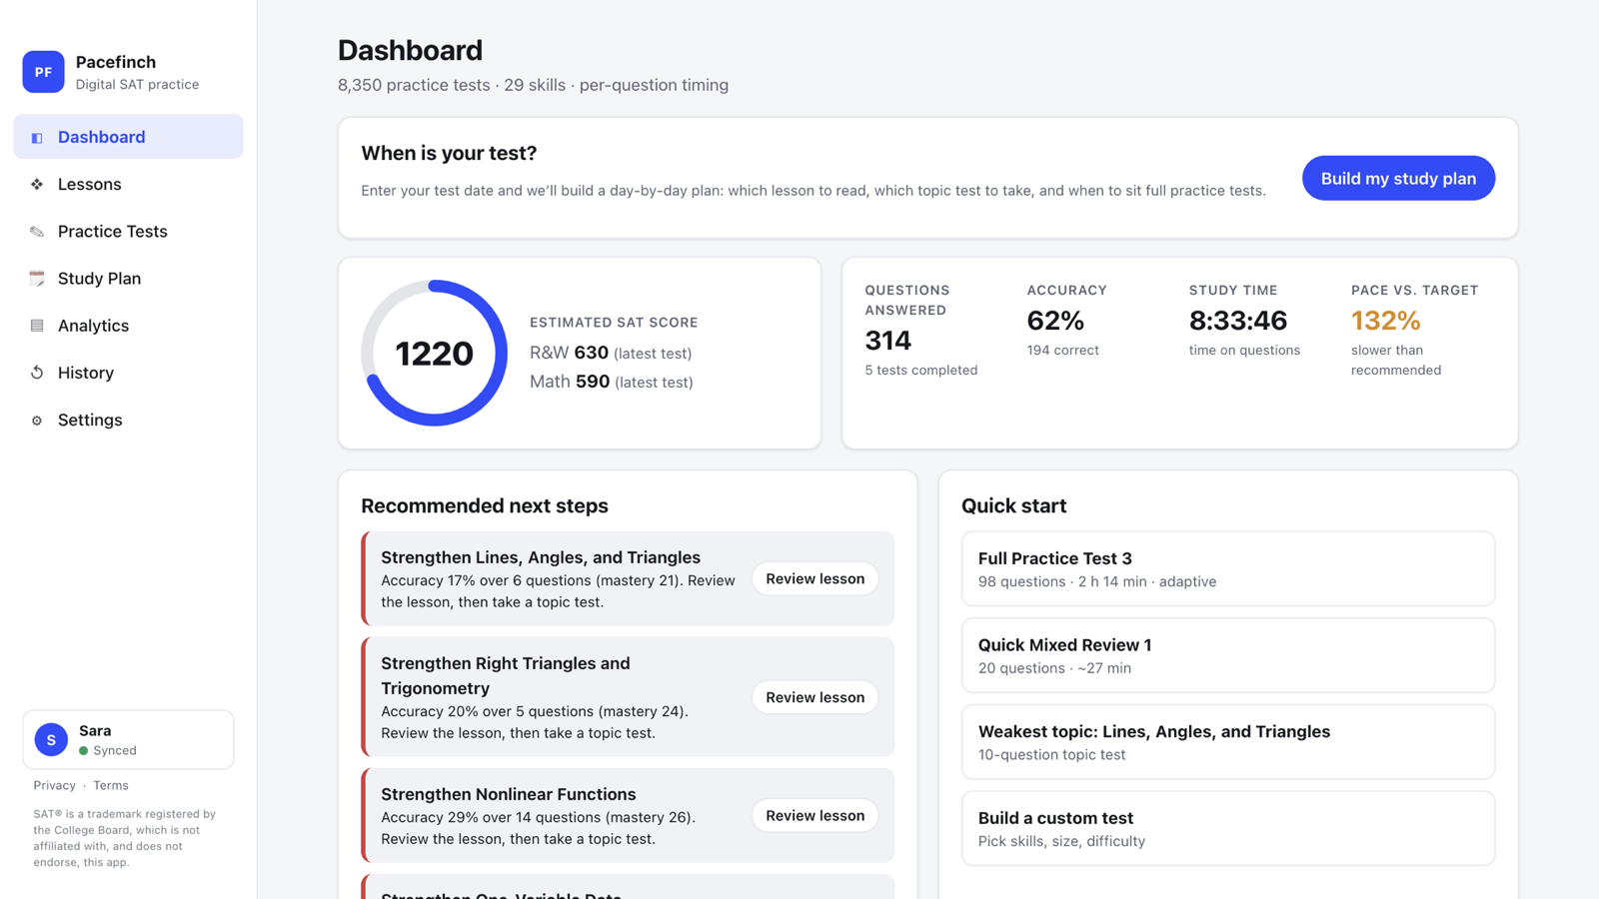Click the Strengthen Nonlinear Functions heading
1599x899 pixels.
508,794
